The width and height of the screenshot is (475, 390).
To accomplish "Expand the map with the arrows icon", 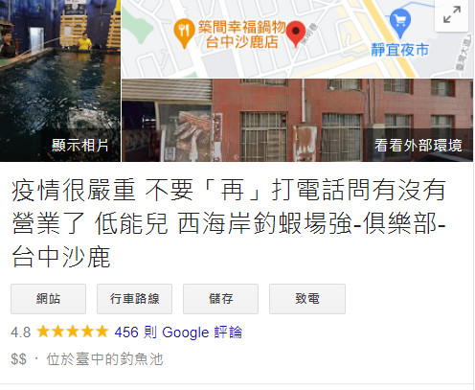I will pos(452,15).
